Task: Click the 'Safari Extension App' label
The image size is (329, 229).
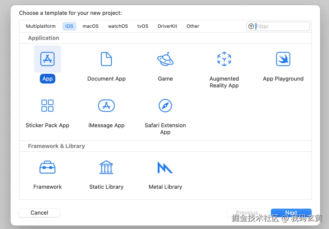Action: (165, 128)
